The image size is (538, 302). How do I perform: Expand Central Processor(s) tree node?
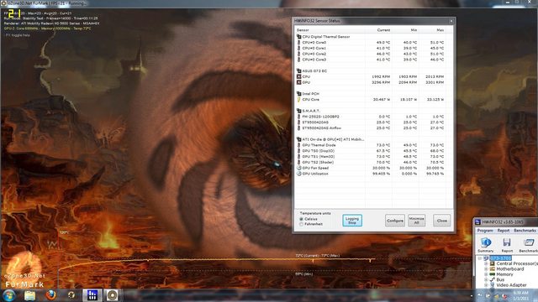pos(486,263)
